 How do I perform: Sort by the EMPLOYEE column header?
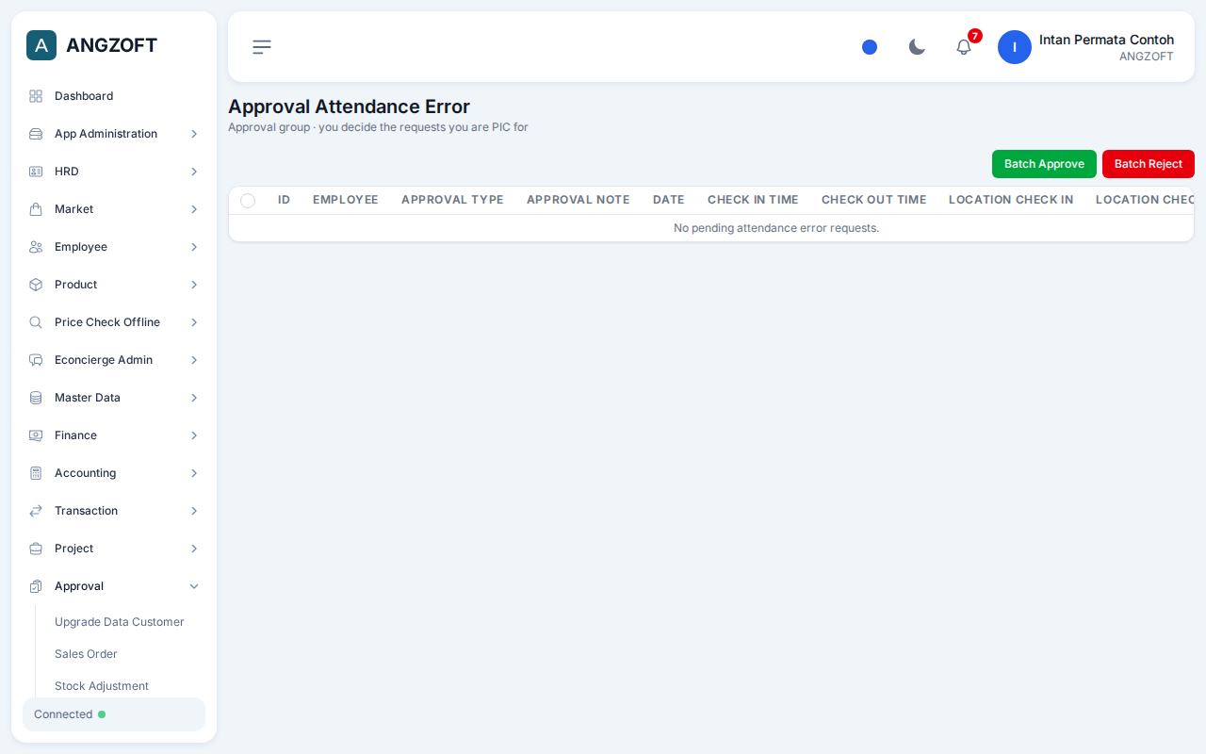coord(346,200)
